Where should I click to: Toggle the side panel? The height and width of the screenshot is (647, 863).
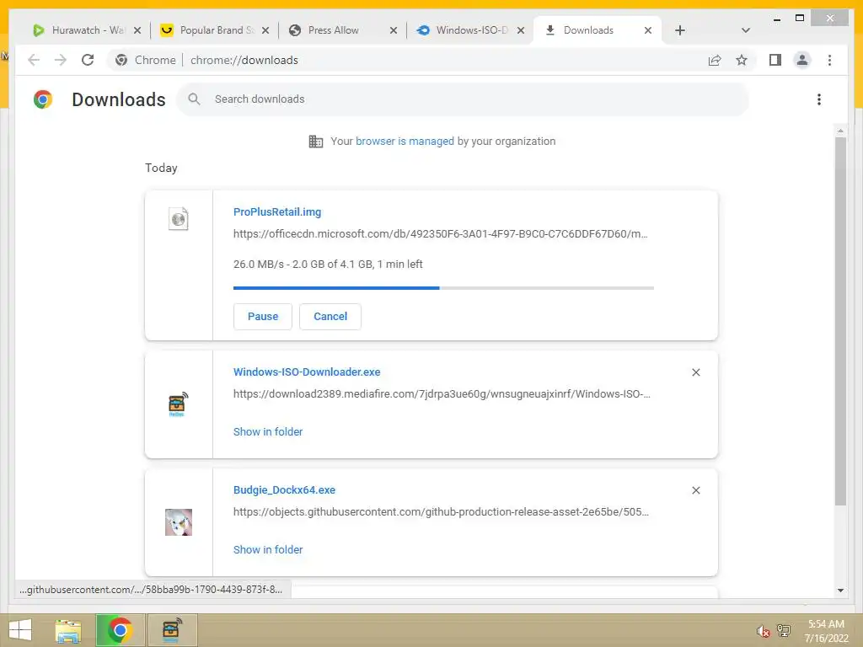775,60
